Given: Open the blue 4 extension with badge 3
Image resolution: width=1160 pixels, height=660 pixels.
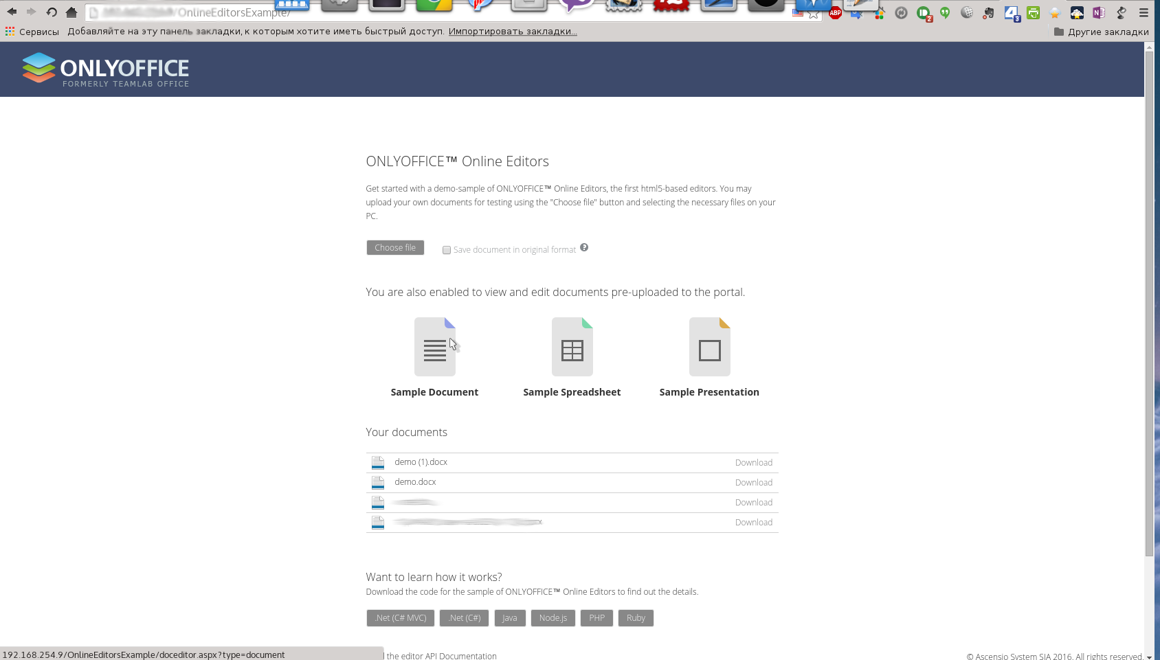Looking at the screenshot, I should pos(1012,13).
